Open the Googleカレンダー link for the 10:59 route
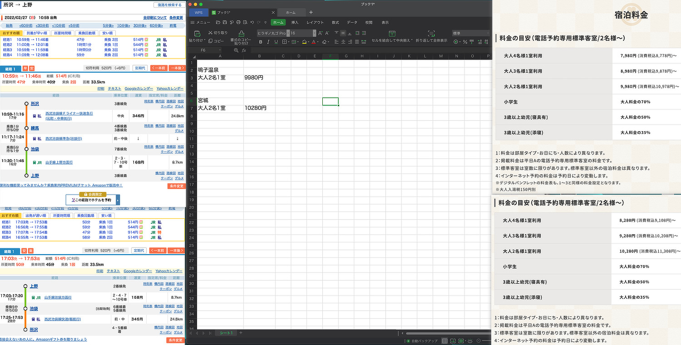This screenshot has height=345, width=681. click(139, 89)
